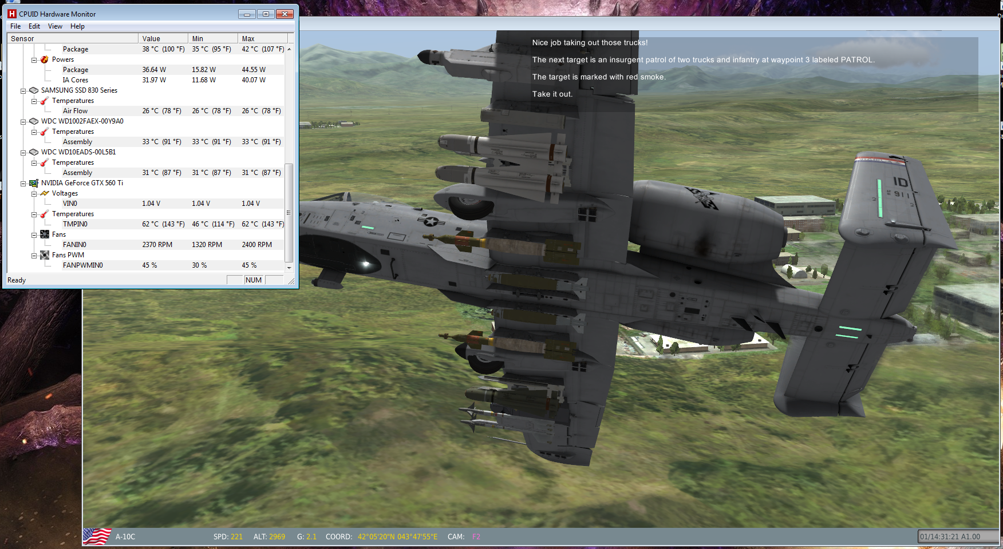
Task: Collapse the Powers node
Action: 34,60
